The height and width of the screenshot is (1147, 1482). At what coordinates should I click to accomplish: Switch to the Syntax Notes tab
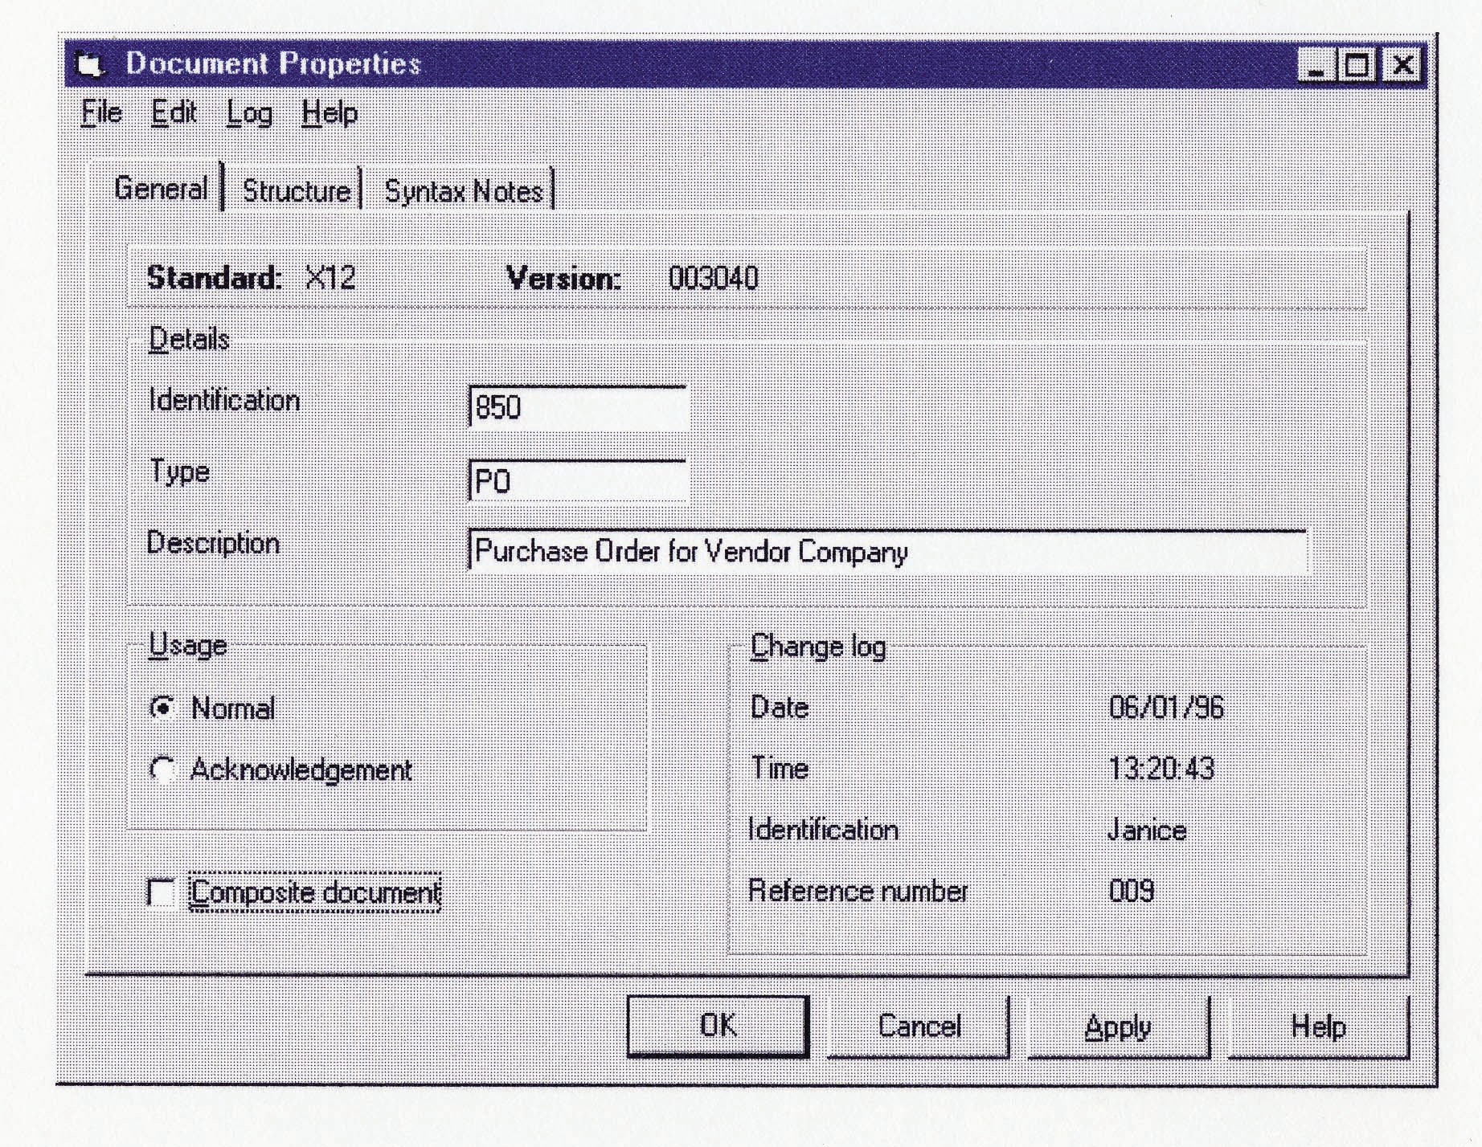tap(464, 191)
